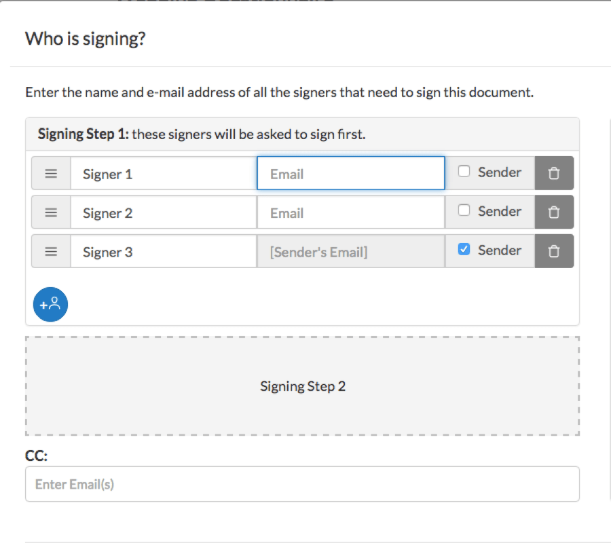
Task: Click the drag handle for Signer 2
Action: pyautogui.click(x=51, y=212)
